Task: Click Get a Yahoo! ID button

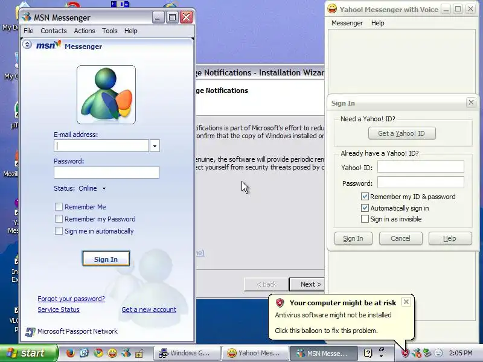Action: (x=401, y=133)
